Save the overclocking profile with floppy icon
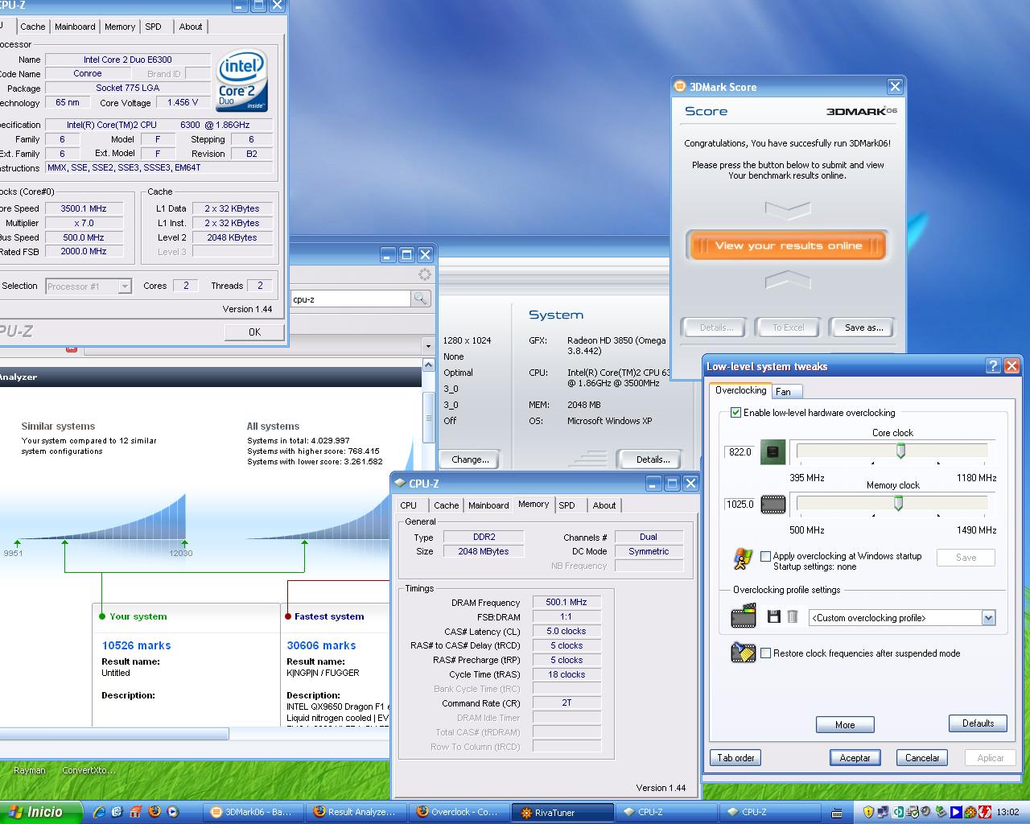The width and height of the screenshot is (1030, 824). (774, 617)
